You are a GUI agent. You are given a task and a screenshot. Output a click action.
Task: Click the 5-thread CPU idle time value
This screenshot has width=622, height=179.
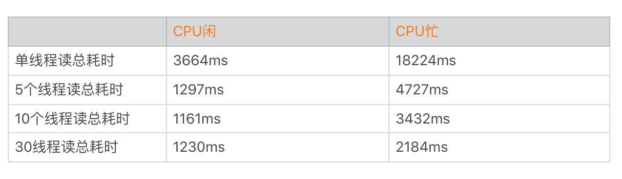point(199,89)
